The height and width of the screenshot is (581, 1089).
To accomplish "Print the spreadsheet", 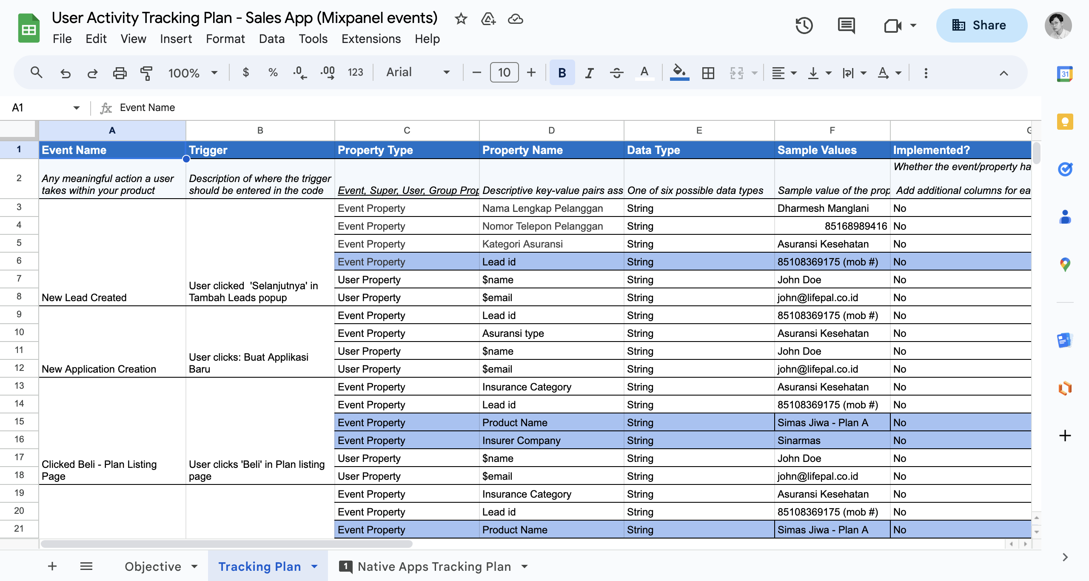I will click(120, 73).
